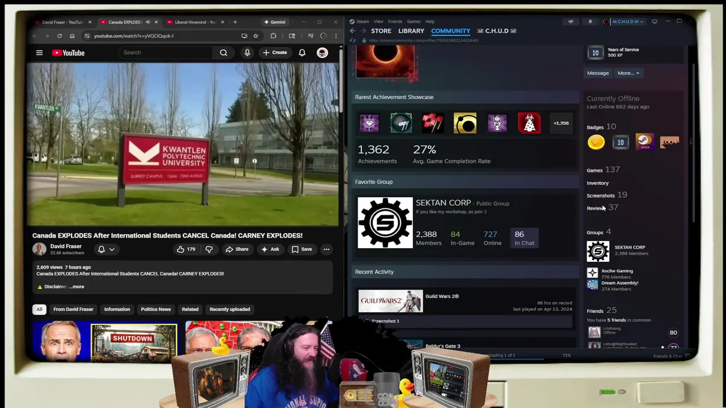Open the YouTube hamburger guide menu
The width and height of the screenshot is (726, 408).
point(39,53)
